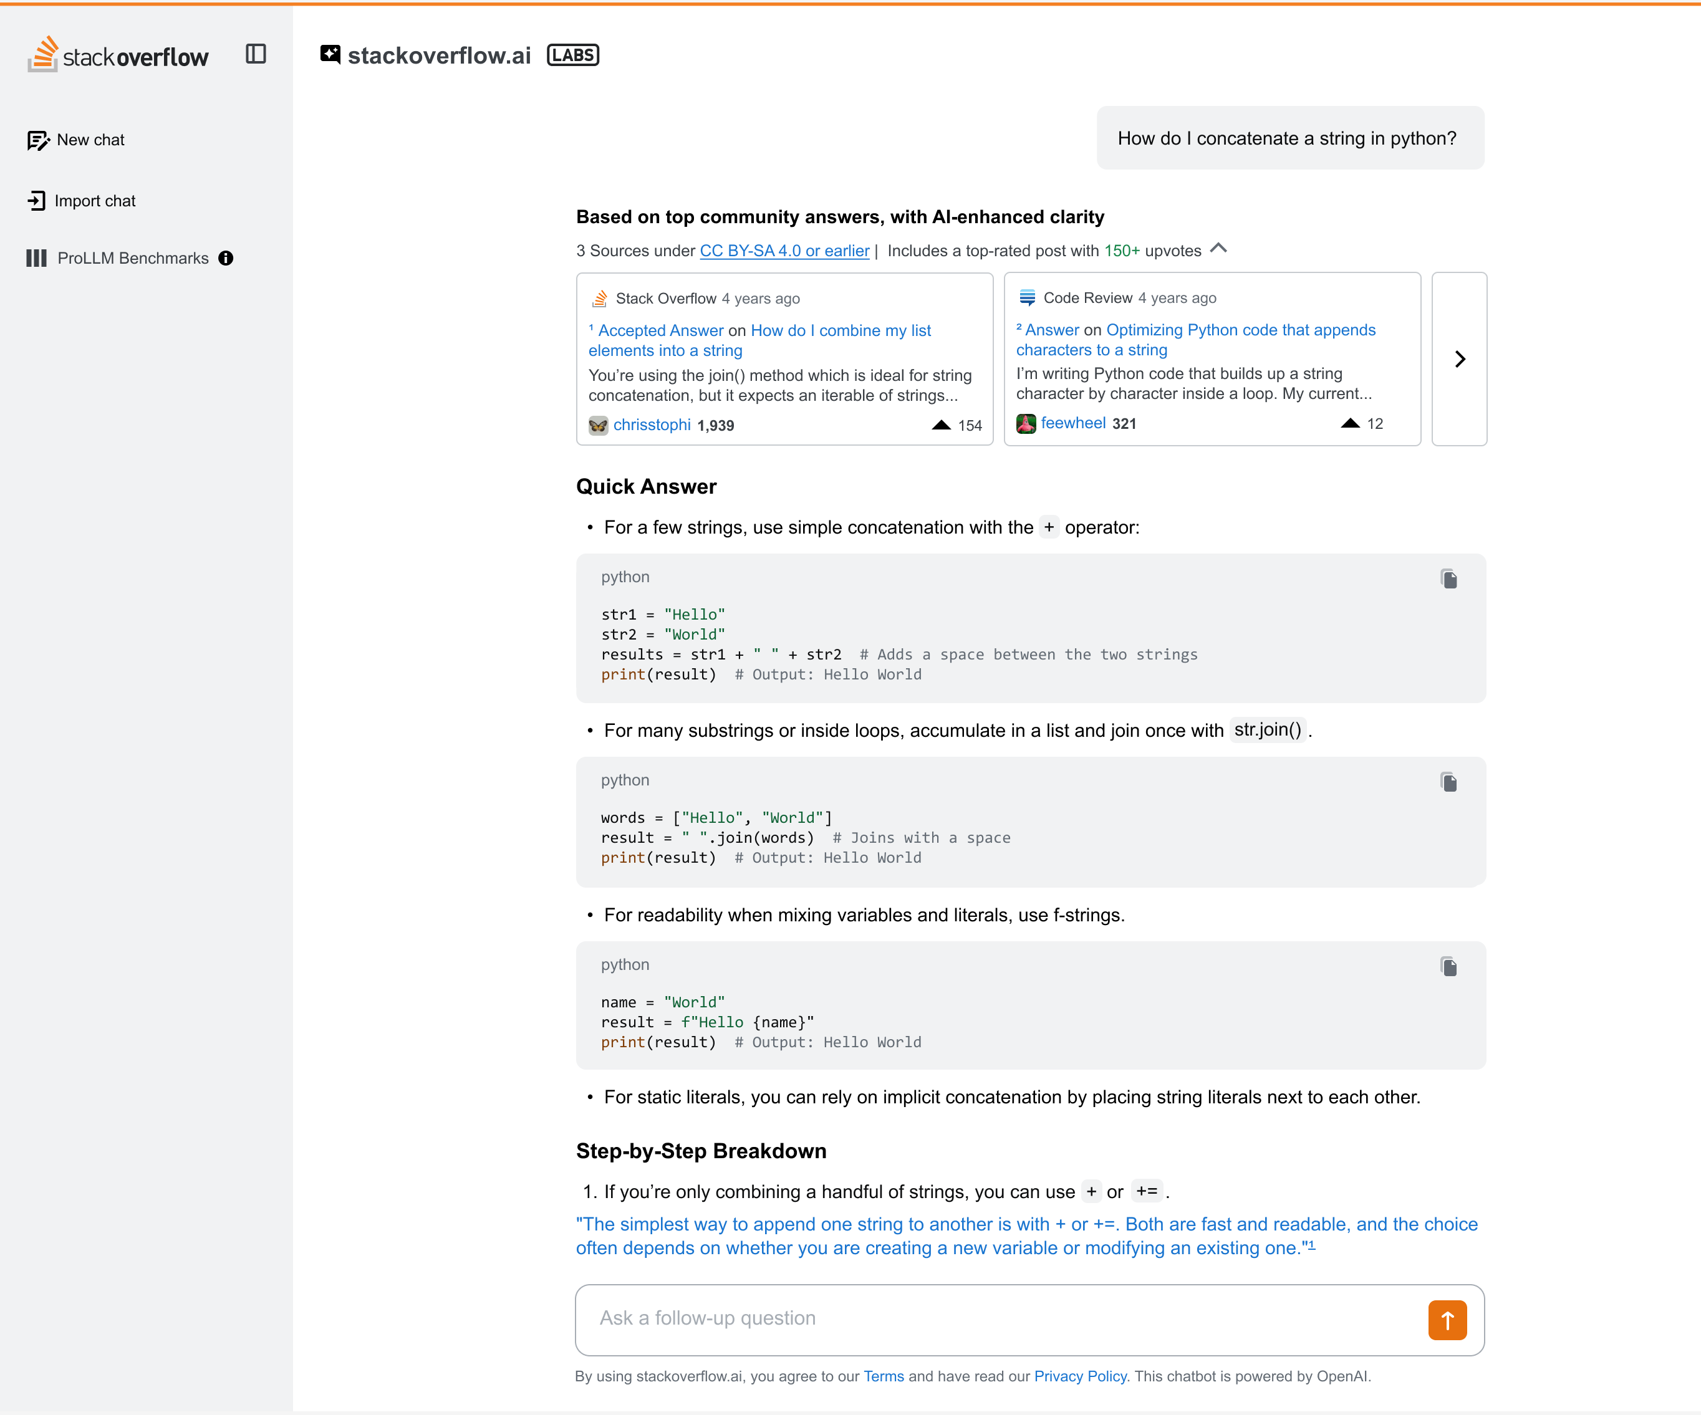
Task: Copy the str.join code block
Action: point(1448,782)
